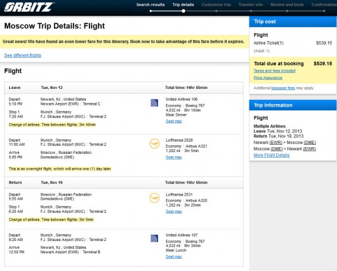Open Taxes and fees included link
The image size is (337, 271).
(275, 71)
